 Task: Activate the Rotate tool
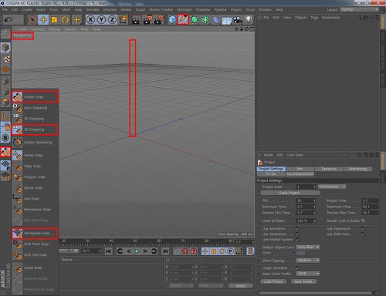click(x=66, y=19)
